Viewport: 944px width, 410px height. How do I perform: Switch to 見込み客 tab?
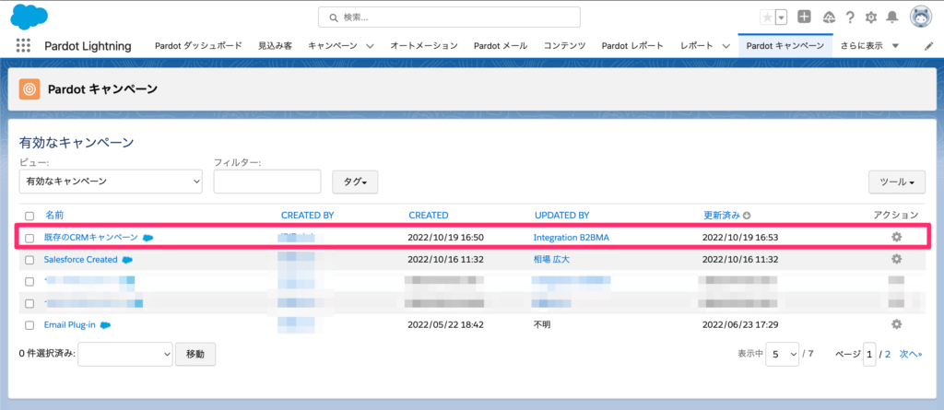pos(275,46)
